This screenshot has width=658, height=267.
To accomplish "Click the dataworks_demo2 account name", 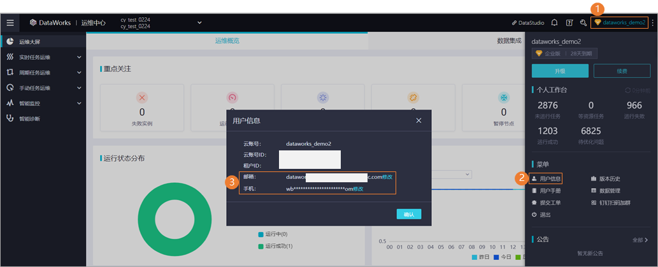I will 624,23.
